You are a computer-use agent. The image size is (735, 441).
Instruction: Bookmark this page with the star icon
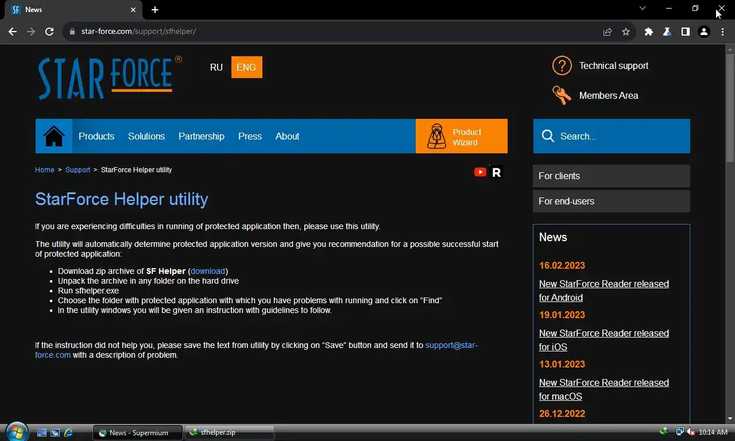[x=626, y=32]
